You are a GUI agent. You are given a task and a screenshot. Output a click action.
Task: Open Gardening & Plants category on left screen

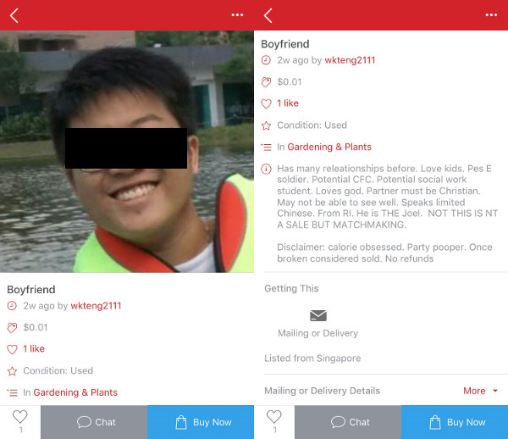point(75,392)
